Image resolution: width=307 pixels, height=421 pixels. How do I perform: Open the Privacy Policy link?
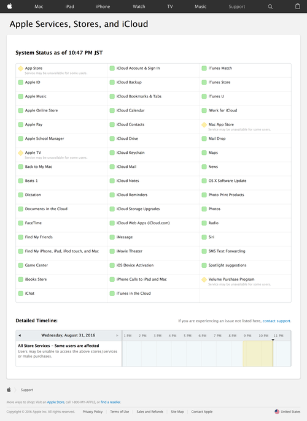tap(93, 412)
